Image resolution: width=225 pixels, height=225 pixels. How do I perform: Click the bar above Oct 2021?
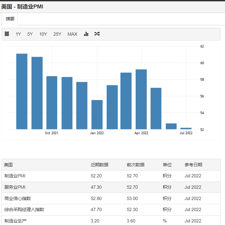click(52, 103)
